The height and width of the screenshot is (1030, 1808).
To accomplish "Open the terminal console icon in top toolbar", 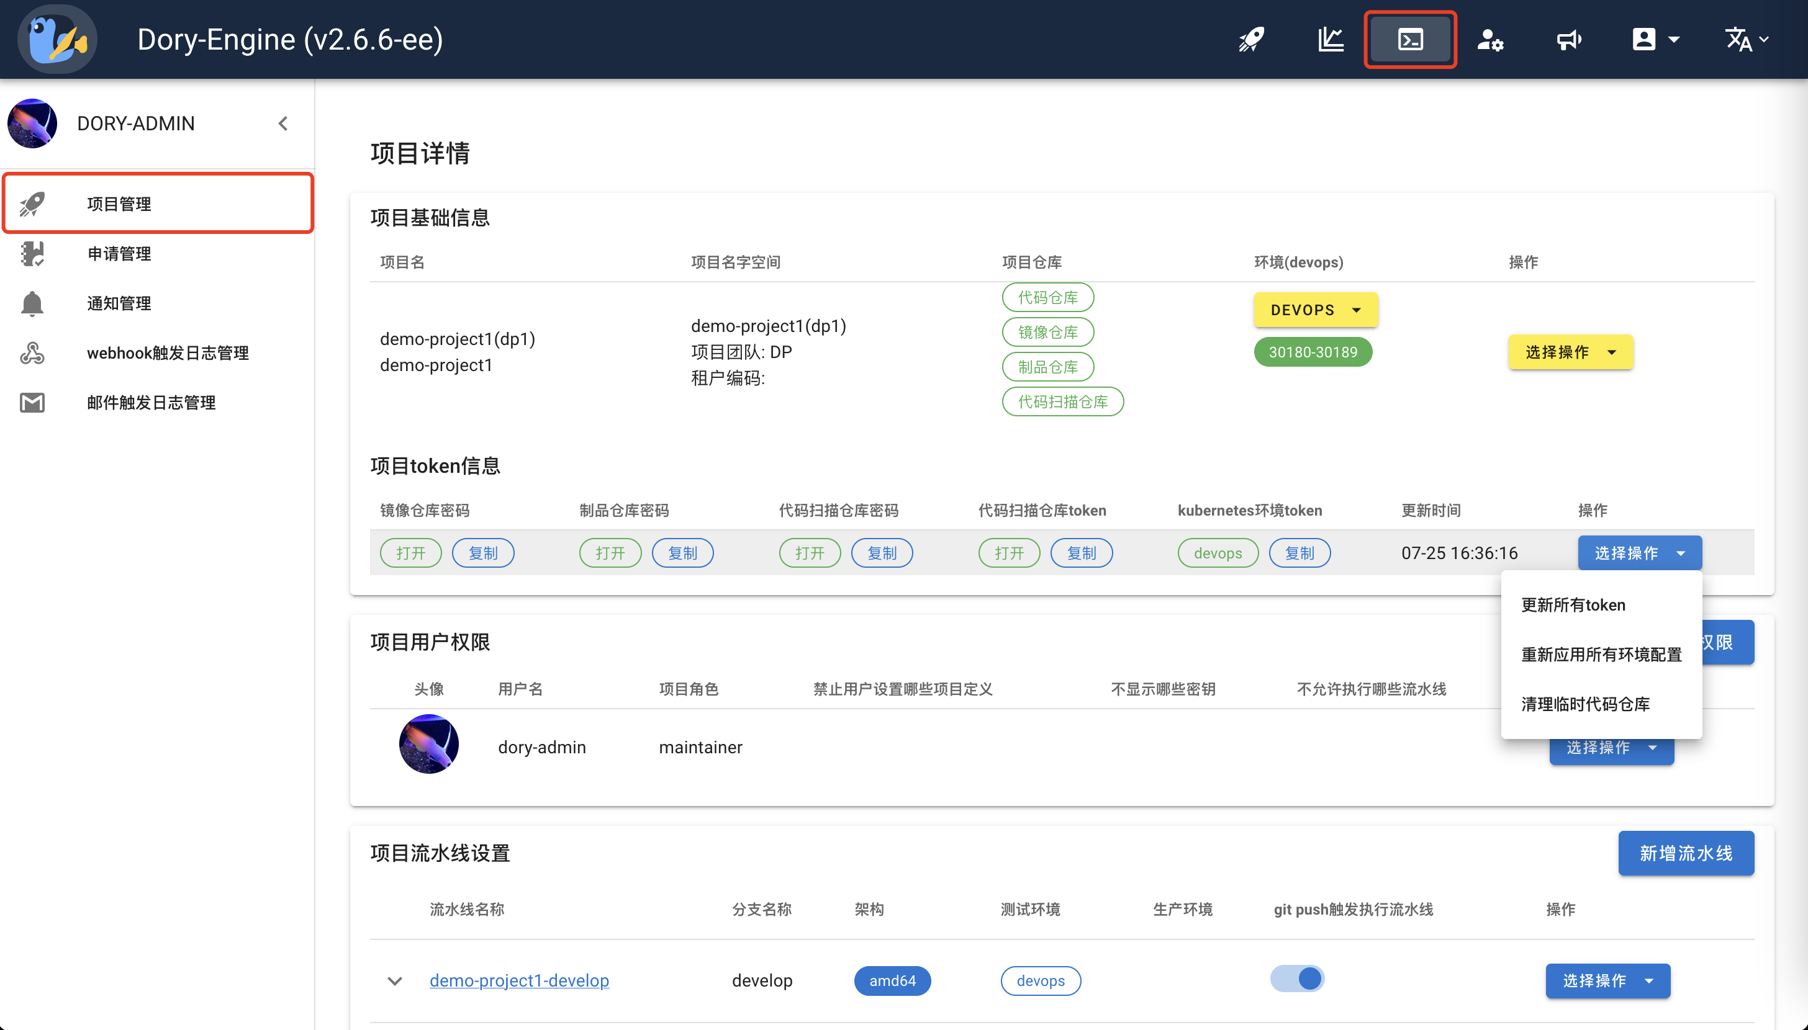I will [1409, 39].
